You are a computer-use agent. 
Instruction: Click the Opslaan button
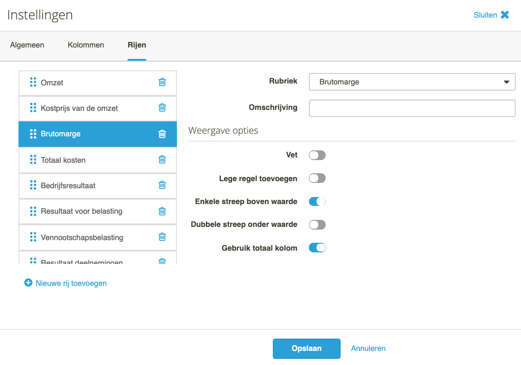306,348
